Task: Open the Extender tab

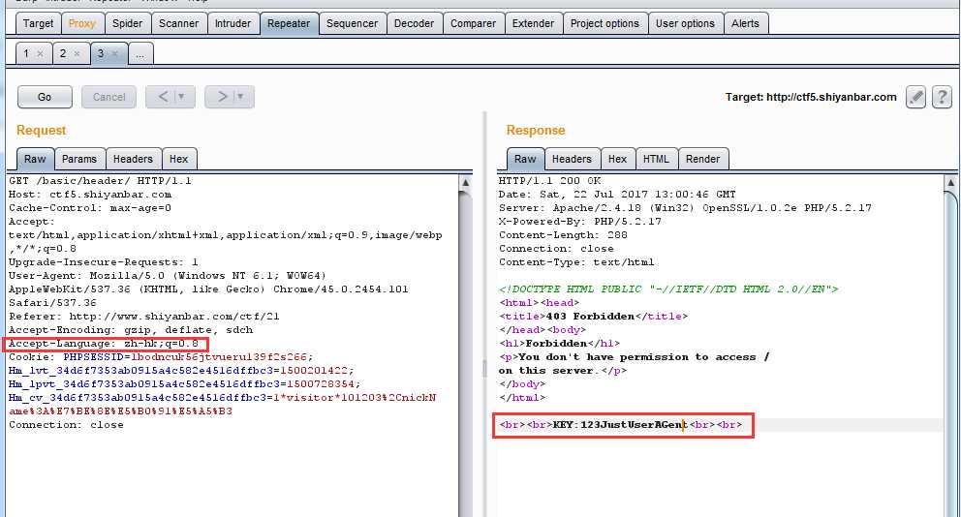Action: [533, 23]
